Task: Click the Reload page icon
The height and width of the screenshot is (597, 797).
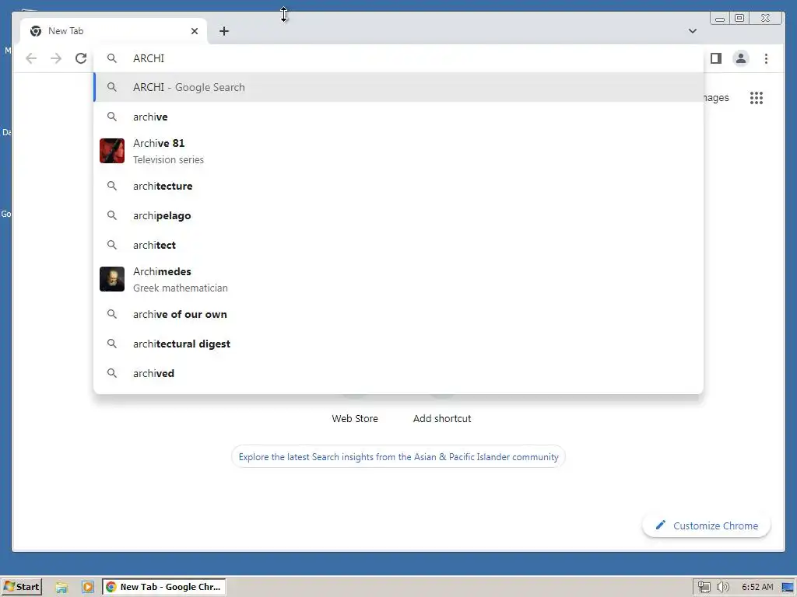Action: click(x=81, y=58)
